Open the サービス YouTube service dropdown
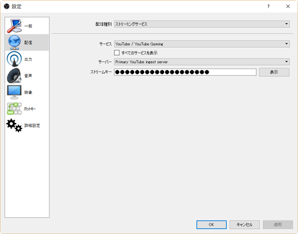The width and height of the screenshot is (298, 234). [202, 44]
